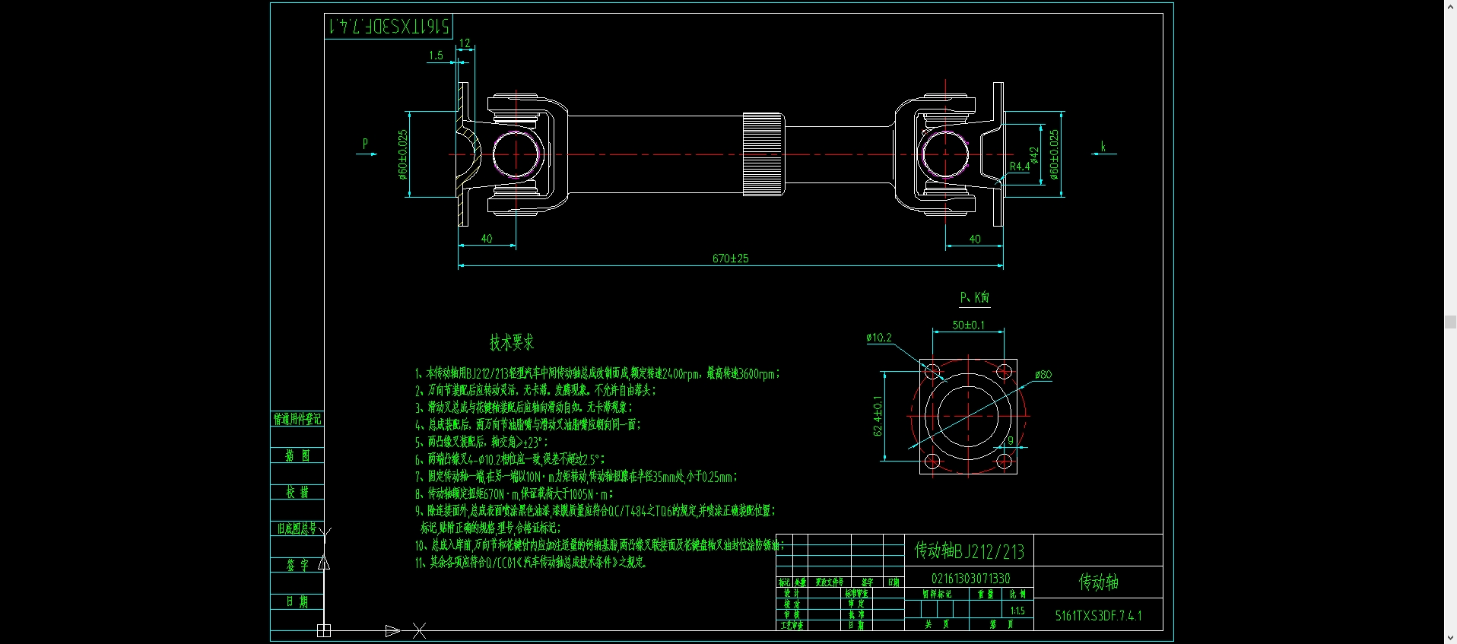This screenshot has width=1457, height=644.
Task: Click the P view direction label
Action: click(x=365, y=143)
